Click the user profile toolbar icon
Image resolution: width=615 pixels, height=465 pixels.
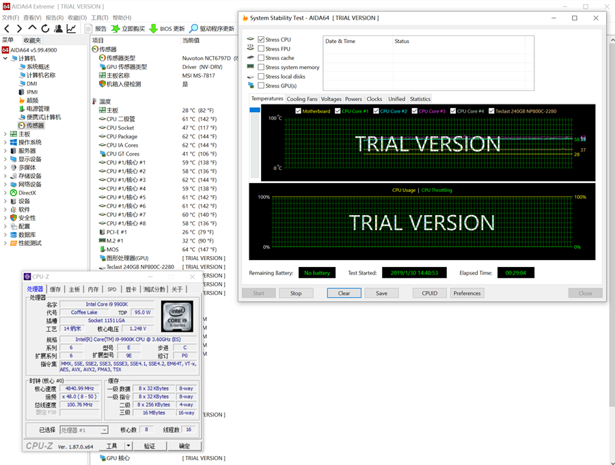click(58, 29)
